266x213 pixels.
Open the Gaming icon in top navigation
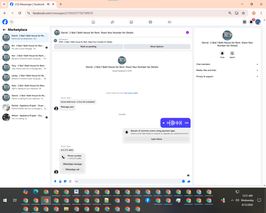pyautogui.click(x=170, y=22)
